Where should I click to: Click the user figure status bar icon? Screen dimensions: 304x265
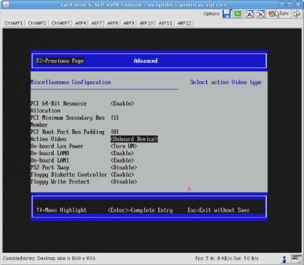[x=284, y=259]
